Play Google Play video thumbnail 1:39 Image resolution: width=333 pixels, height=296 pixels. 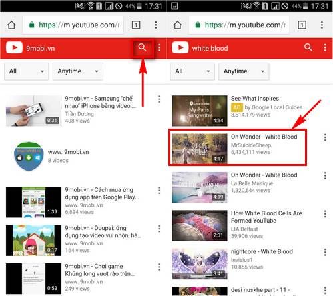33,202
